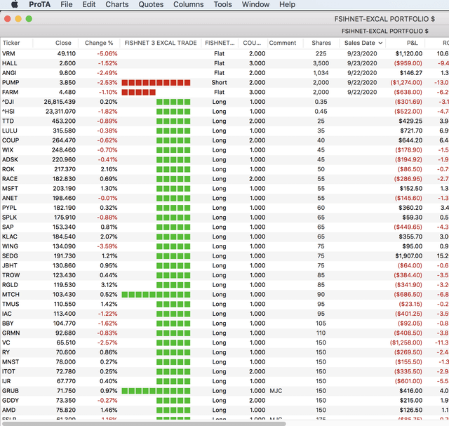
Task: Open the Charts menu
Action: point(117,4)
